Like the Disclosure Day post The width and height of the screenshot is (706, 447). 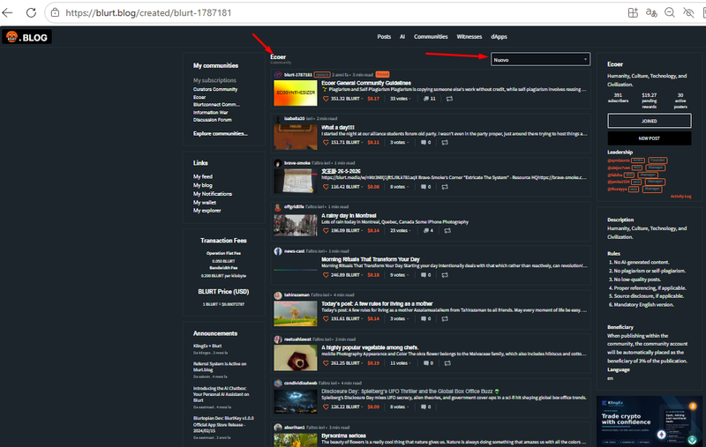pos(326,407)
